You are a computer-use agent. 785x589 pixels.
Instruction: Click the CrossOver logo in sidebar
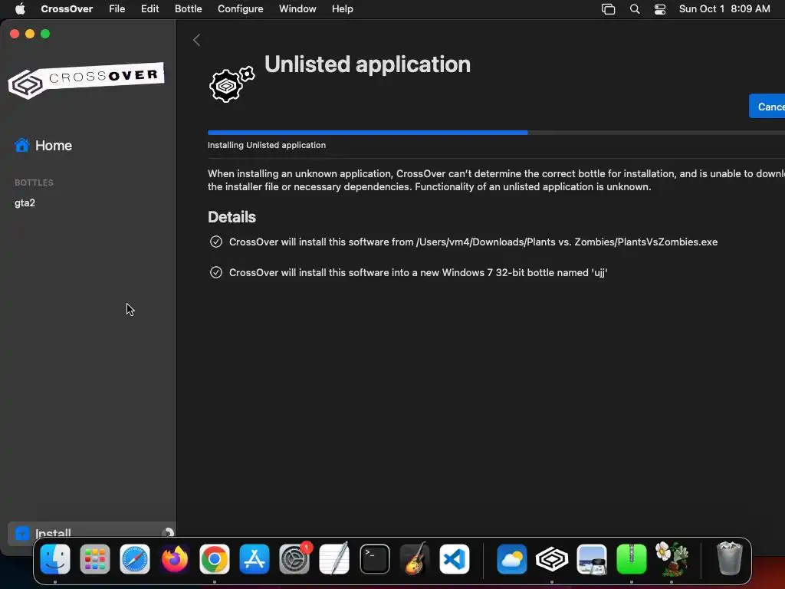pos(86,80)
